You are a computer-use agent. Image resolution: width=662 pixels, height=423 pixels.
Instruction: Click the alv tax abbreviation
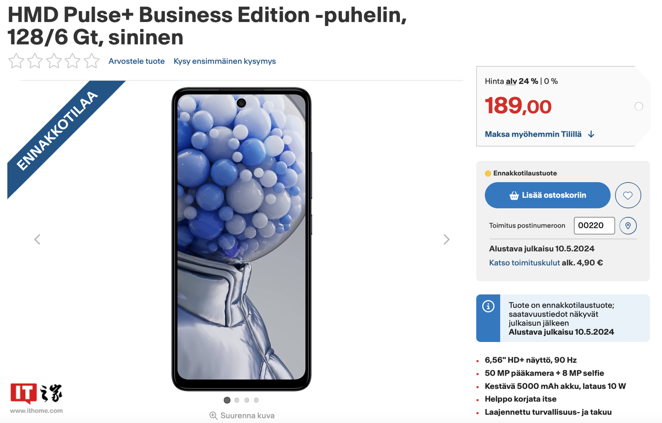511,81
